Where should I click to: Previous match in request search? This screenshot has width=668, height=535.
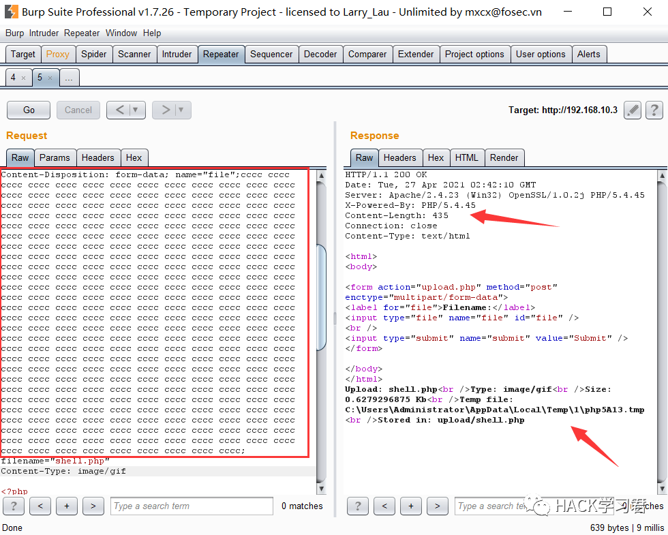point(40,506)
